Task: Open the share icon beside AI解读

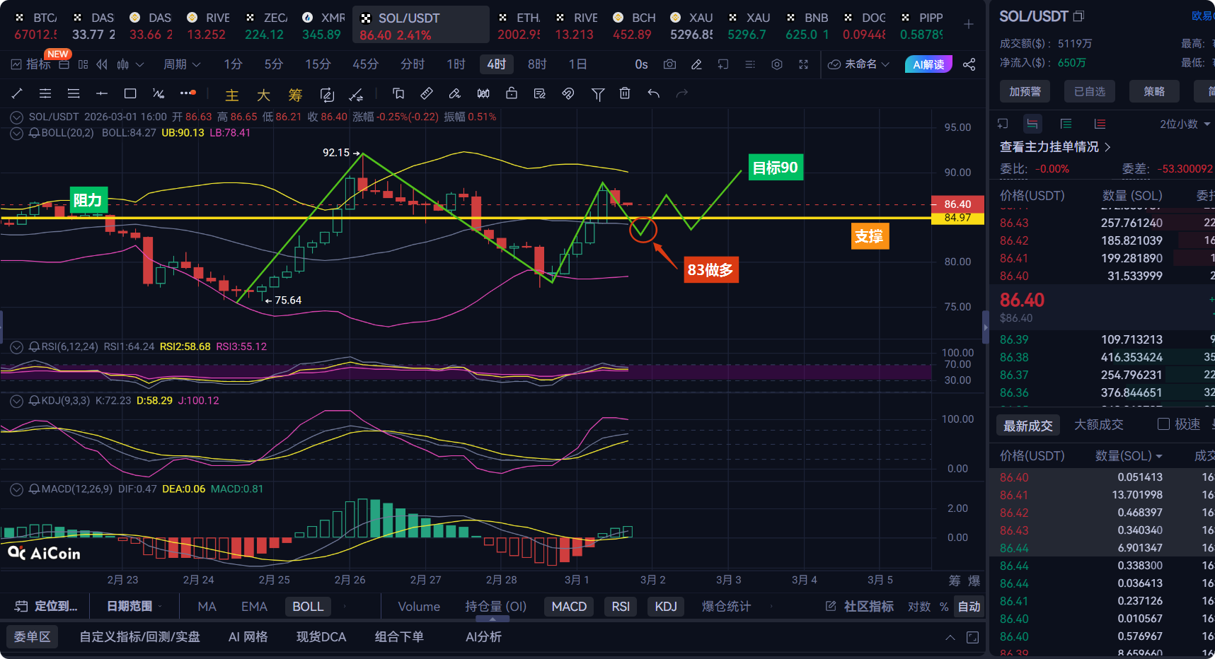Action: point(969,64)
